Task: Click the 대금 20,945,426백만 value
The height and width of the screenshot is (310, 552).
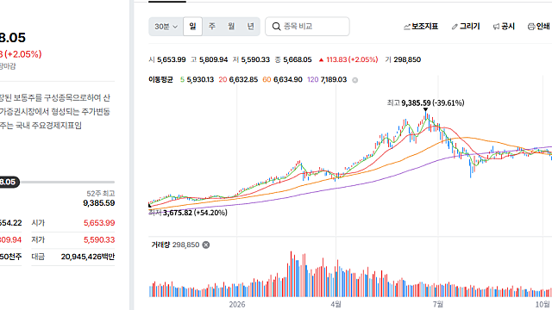Action: (x=88, y=257)
